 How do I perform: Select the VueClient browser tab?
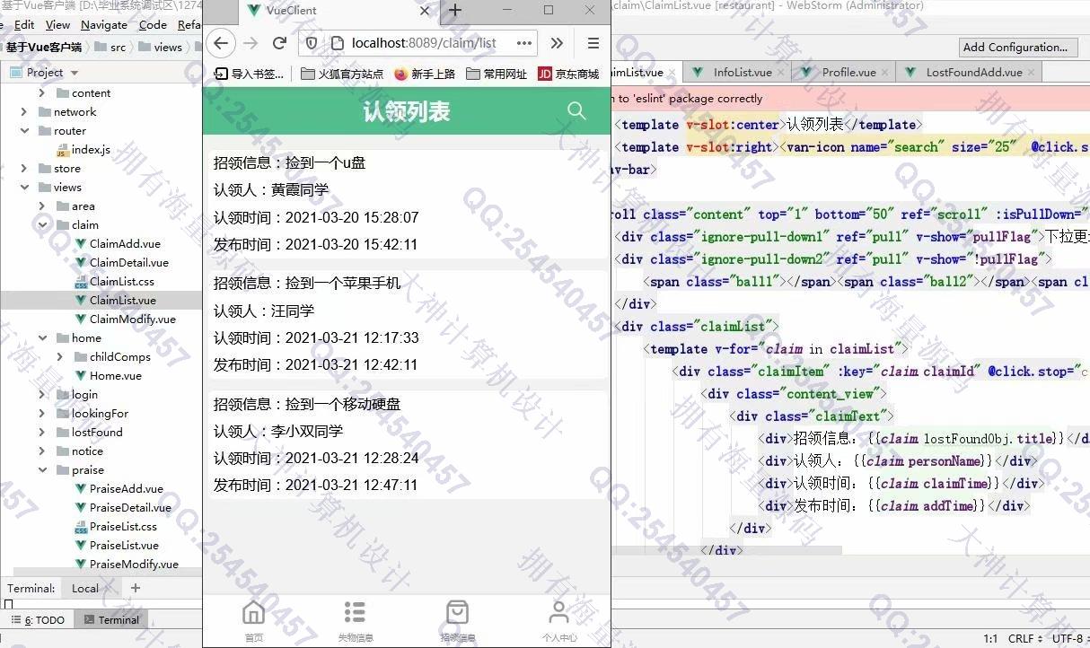pos(338,11)
